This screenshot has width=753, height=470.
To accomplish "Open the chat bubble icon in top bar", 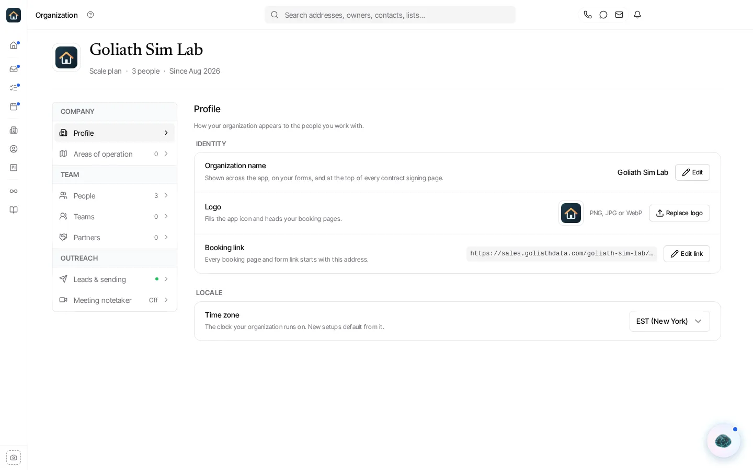I will tap(603, 15).
